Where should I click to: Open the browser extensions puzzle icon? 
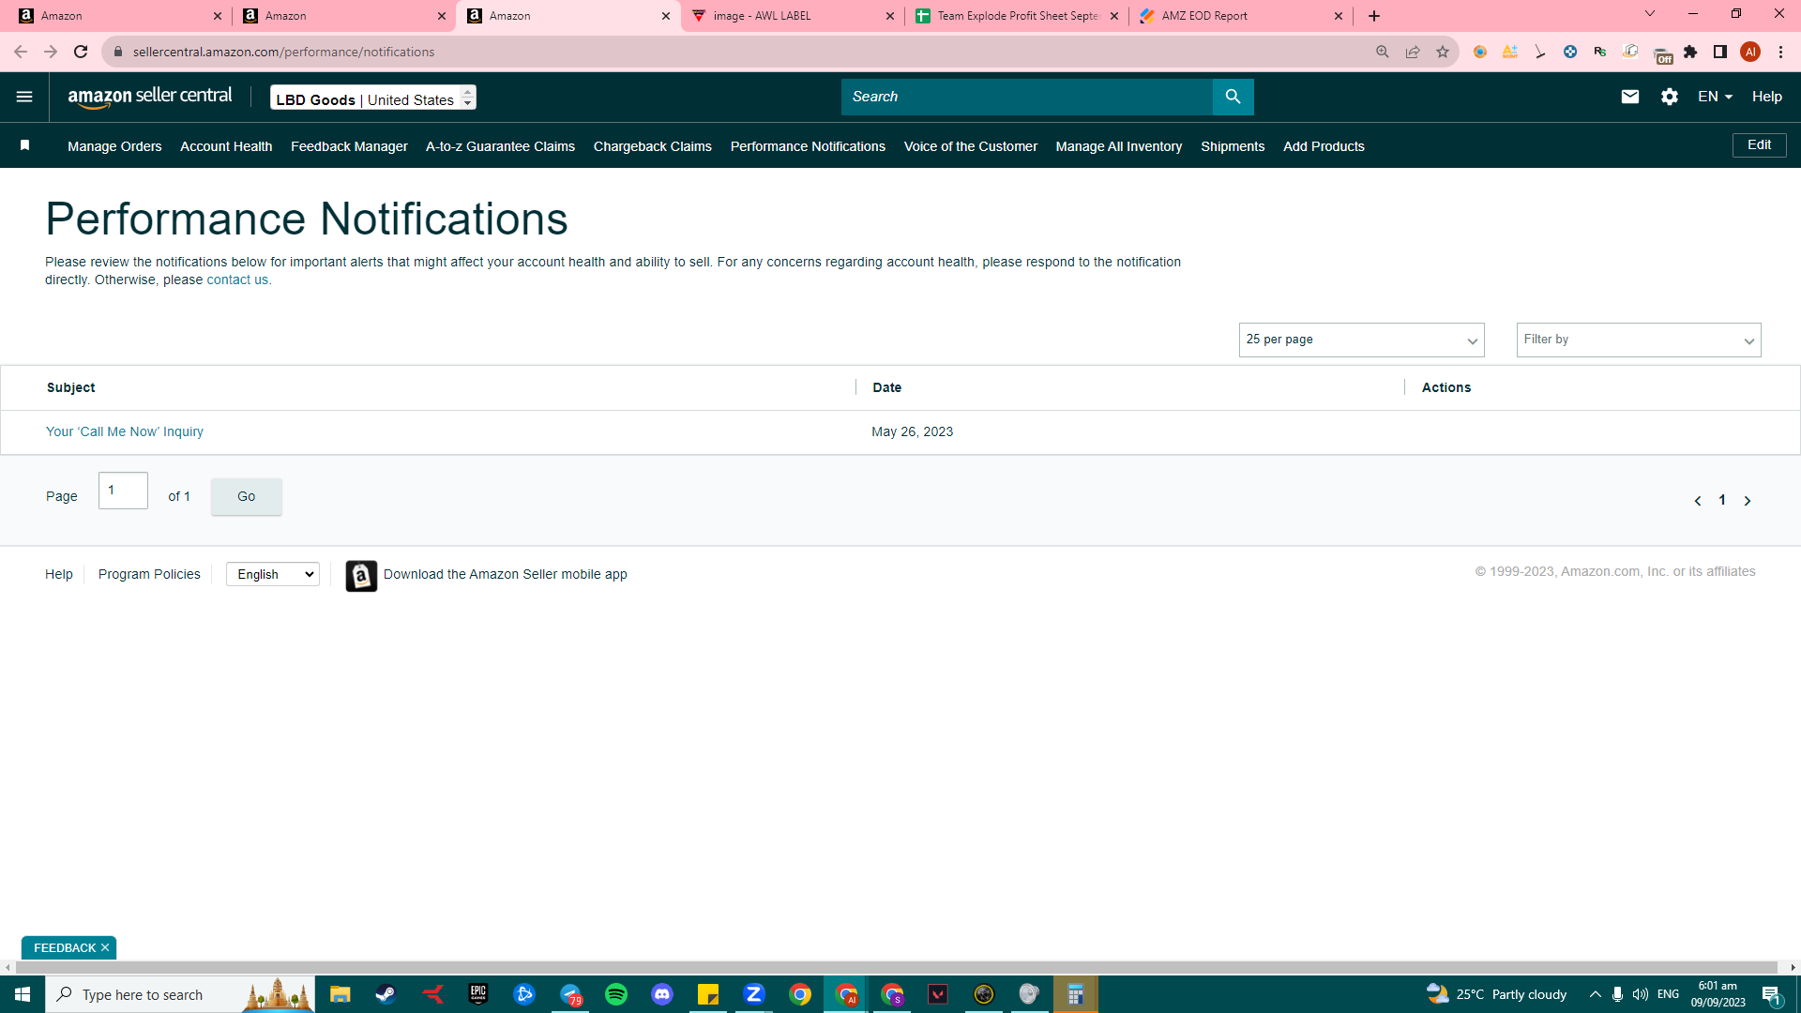pos(1690,52)
